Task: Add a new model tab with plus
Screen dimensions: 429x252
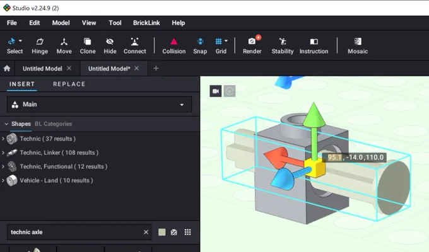Action: pos(156,68)
